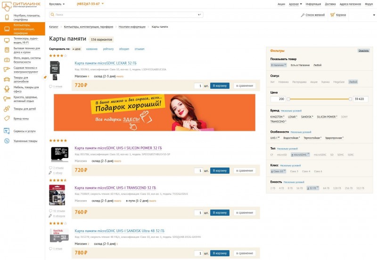Go to Каталог breadcrumb
The height and width of the screenshot is (260, 377).
[x=54, y=27]
